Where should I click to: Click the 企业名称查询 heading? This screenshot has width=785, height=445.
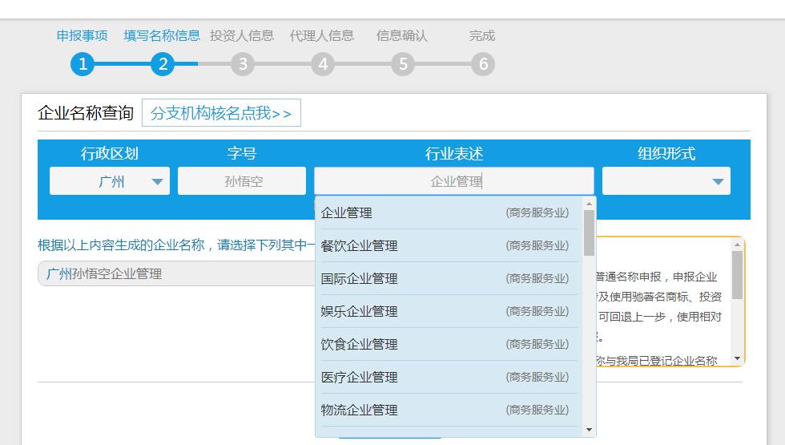tap(86, 113)
